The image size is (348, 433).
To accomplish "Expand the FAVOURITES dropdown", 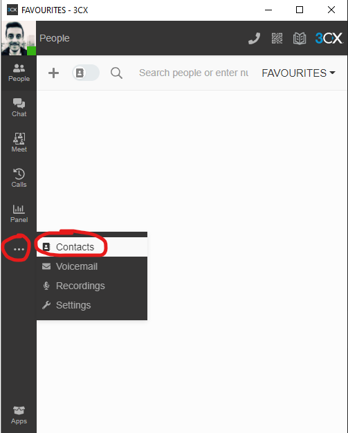I will 298,73.
